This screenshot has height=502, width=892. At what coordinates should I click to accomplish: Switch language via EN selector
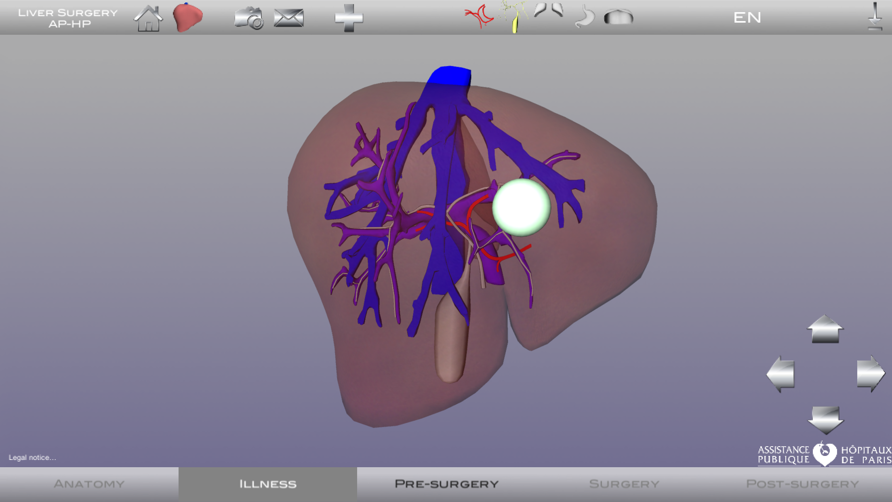(x=747, y=17)
